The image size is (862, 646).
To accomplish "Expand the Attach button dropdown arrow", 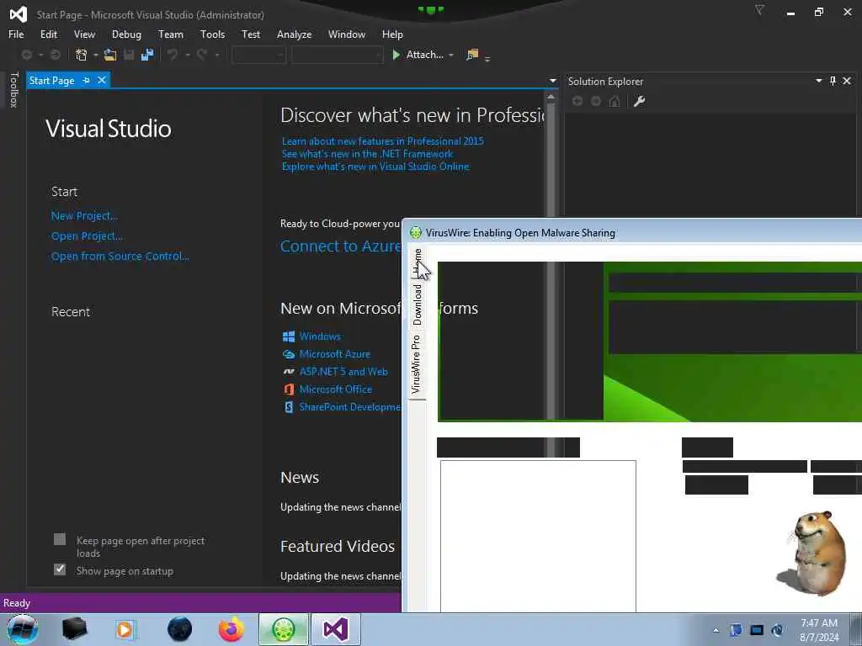I will pos(451,55).
